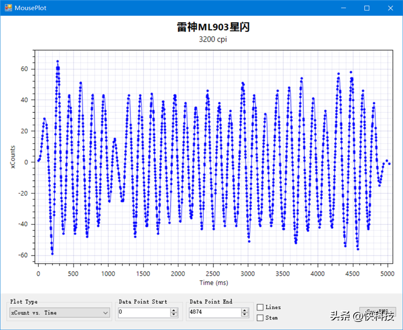
Task: Click the Data Point Start input field
Action: [144, 312]
